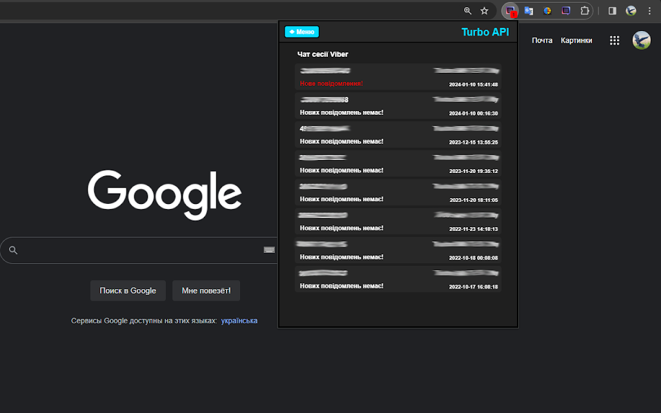Open chat dated 2022-10-18 00:08:08
This screenshot has width=661, height=413.
(x=398, y=250)
